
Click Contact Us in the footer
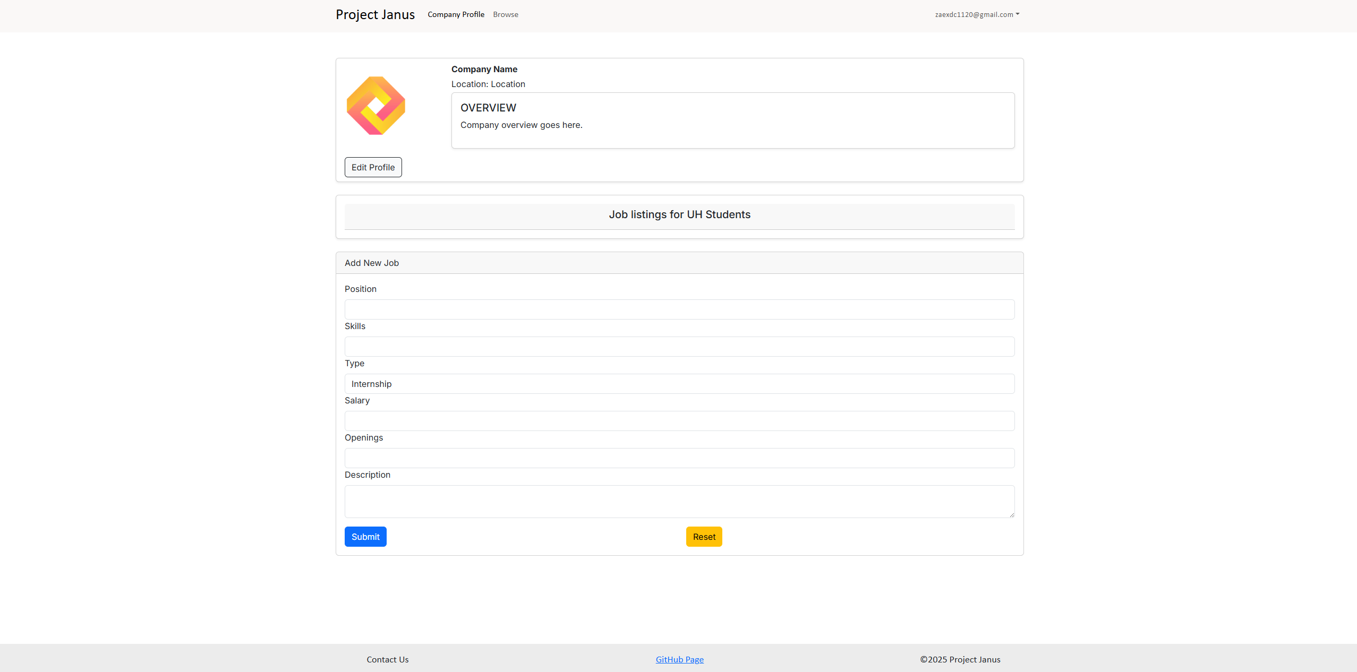click(387, 659)
